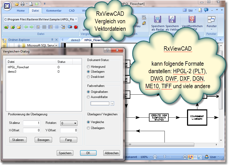Image resolution: width=229 pixels, height=166 pixels.
Task: Click the previous file folder icon
Action: [x=6, y=27]
